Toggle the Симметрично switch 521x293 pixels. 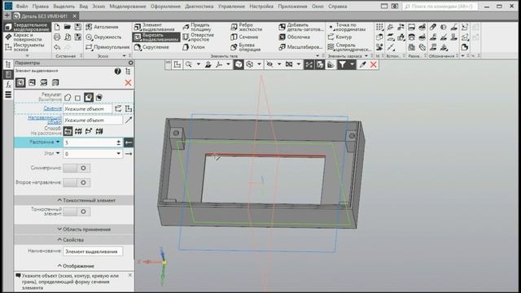(77, 168)
